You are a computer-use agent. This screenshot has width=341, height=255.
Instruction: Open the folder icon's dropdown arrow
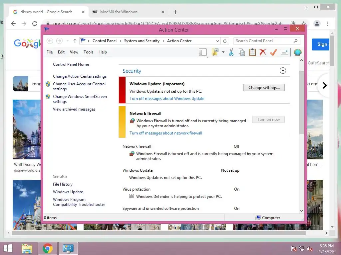point(223,52)
